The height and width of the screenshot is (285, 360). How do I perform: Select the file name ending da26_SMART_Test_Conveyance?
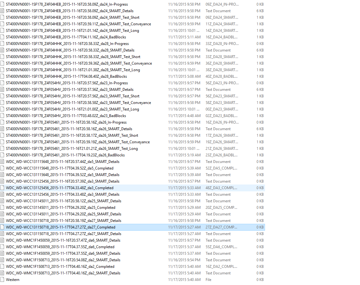click(x=78, y=142)
